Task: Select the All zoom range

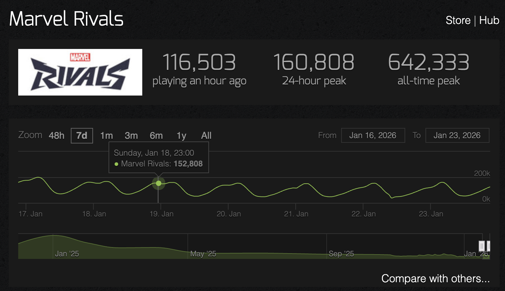Action: point(206,136)
